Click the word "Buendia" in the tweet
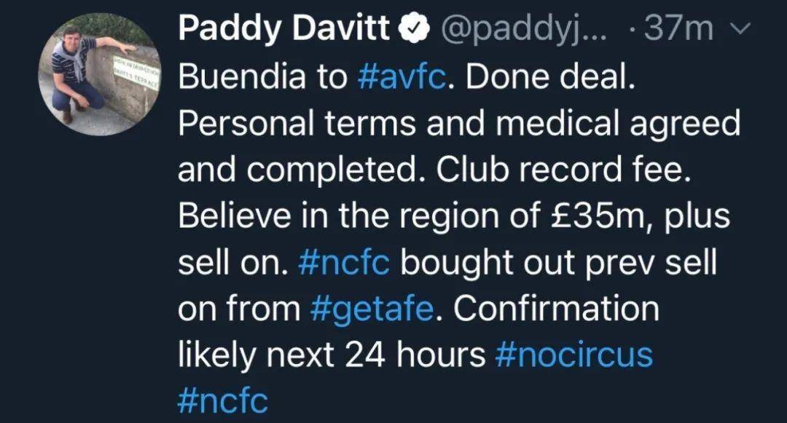The image size is (787, 423). click(241, 76)
